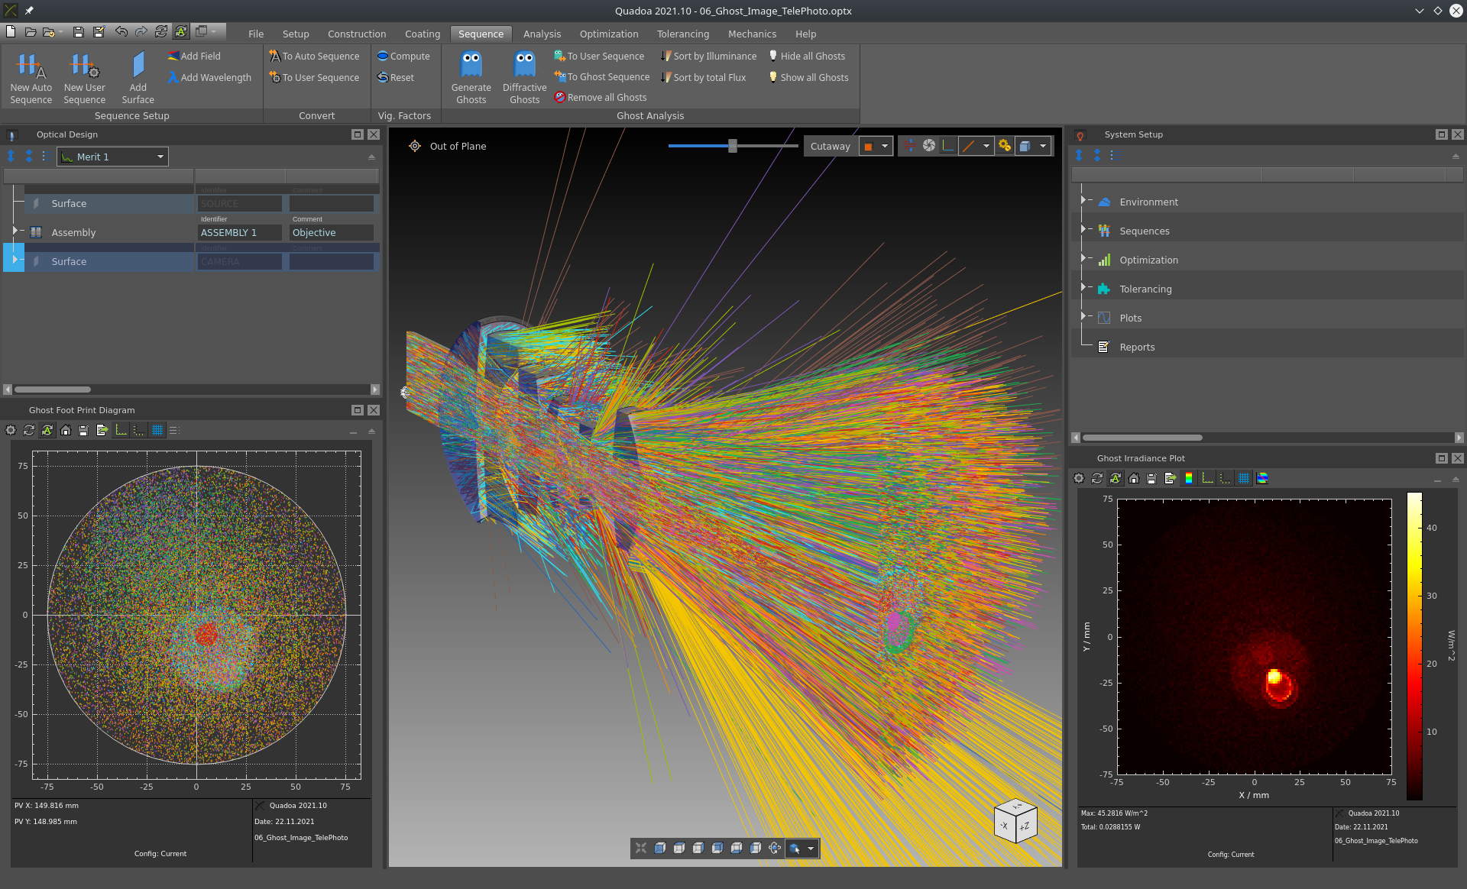The height and width of the screenshot is (889, 1467).
Task: Click To Auto Sequence in Convert group
Action: point(314,56)
